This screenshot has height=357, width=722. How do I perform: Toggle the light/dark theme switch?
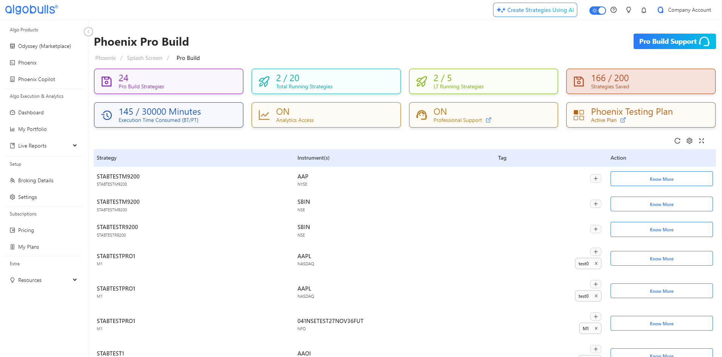tap(597, 10)
